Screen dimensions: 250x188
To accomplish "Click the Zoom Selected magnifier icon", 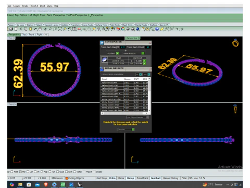I will (65, 29).
